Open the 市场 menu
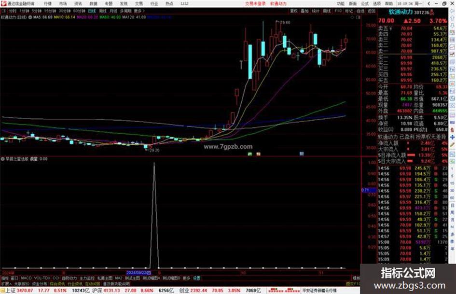Viewport: 456px width, 294px height. [63, 4]
